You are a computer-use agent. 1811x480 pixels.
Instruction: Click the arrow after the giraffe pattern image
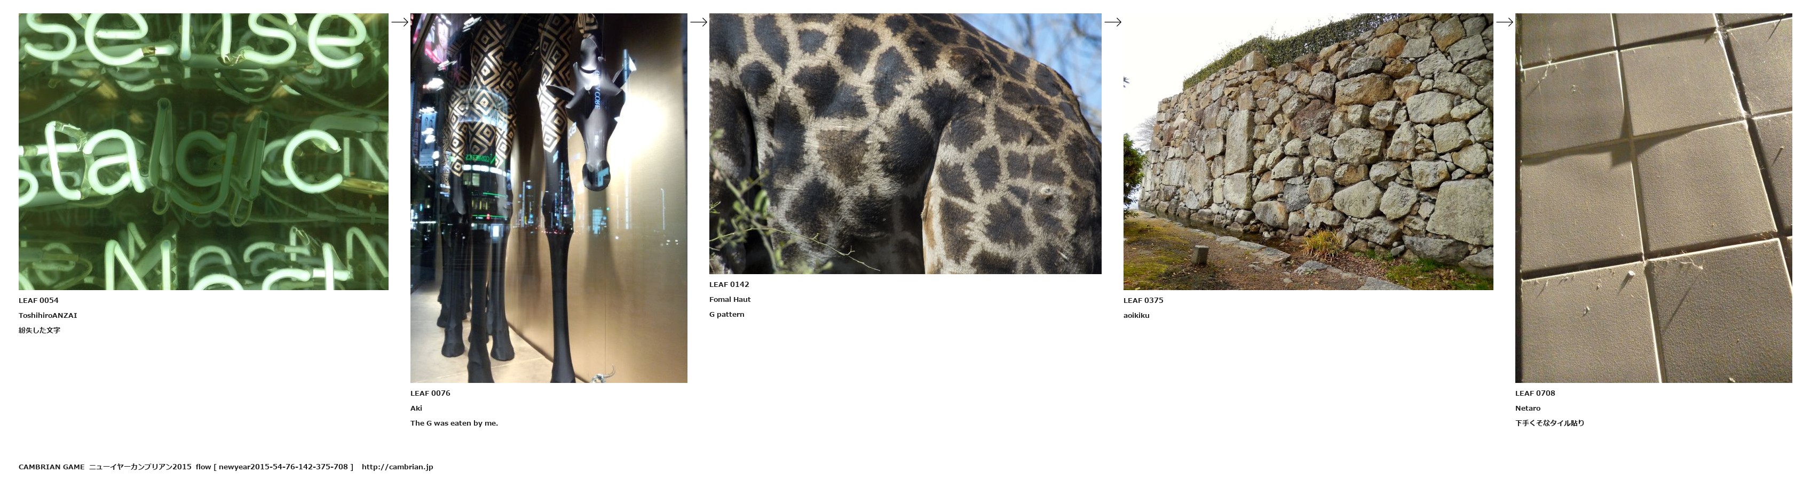(x=1112, y=22)
